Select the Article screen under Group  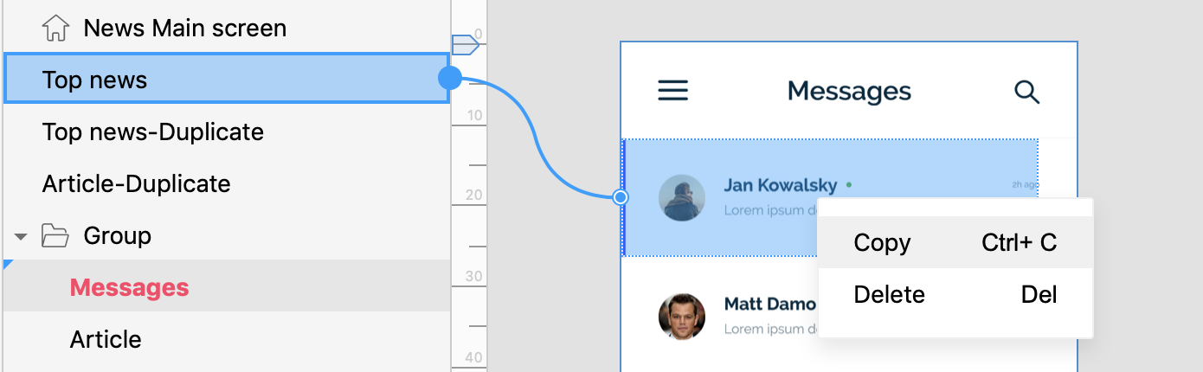pos(227,339)
